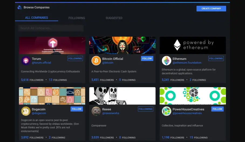Toggle the Following button for Reeee

pos(145,109)
